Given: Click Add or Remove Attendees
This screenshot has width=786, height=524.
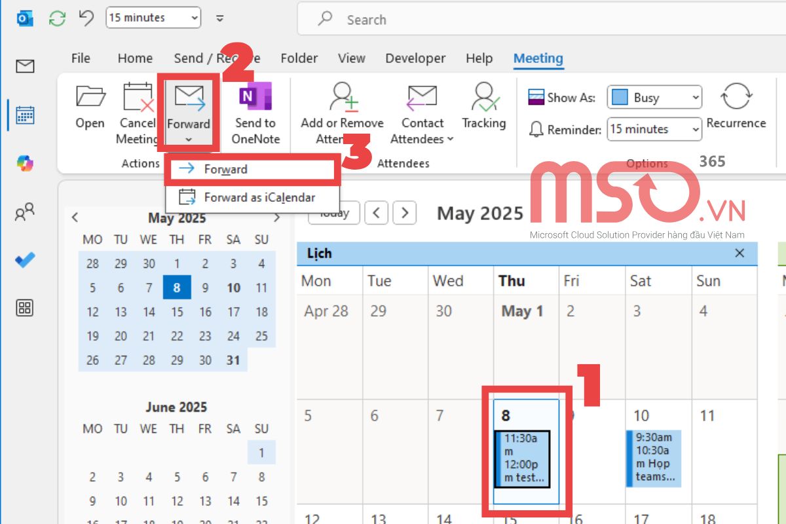Looking at the screenshot, I should [342, 114].
